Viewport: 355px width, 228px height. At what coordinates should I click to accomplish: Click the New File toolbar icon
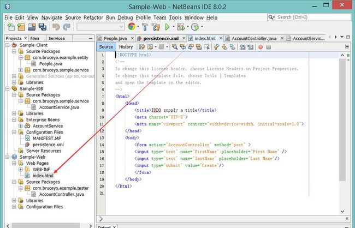pyautogui.click(x=11, y=27)
